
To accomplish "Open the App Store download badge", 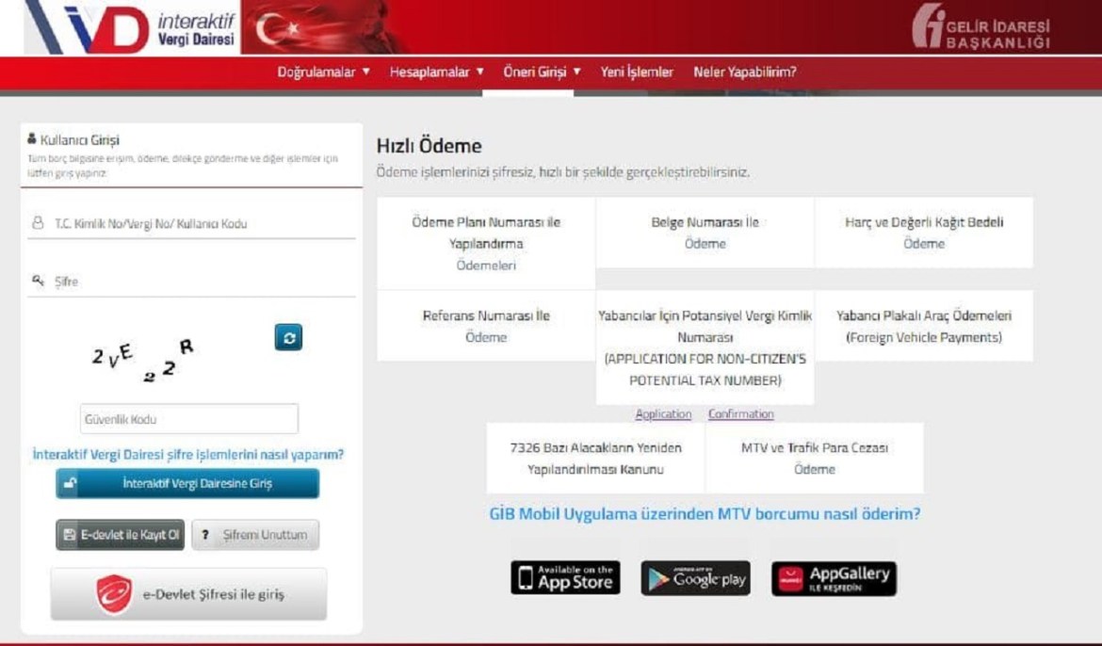I will click(565, 578).
